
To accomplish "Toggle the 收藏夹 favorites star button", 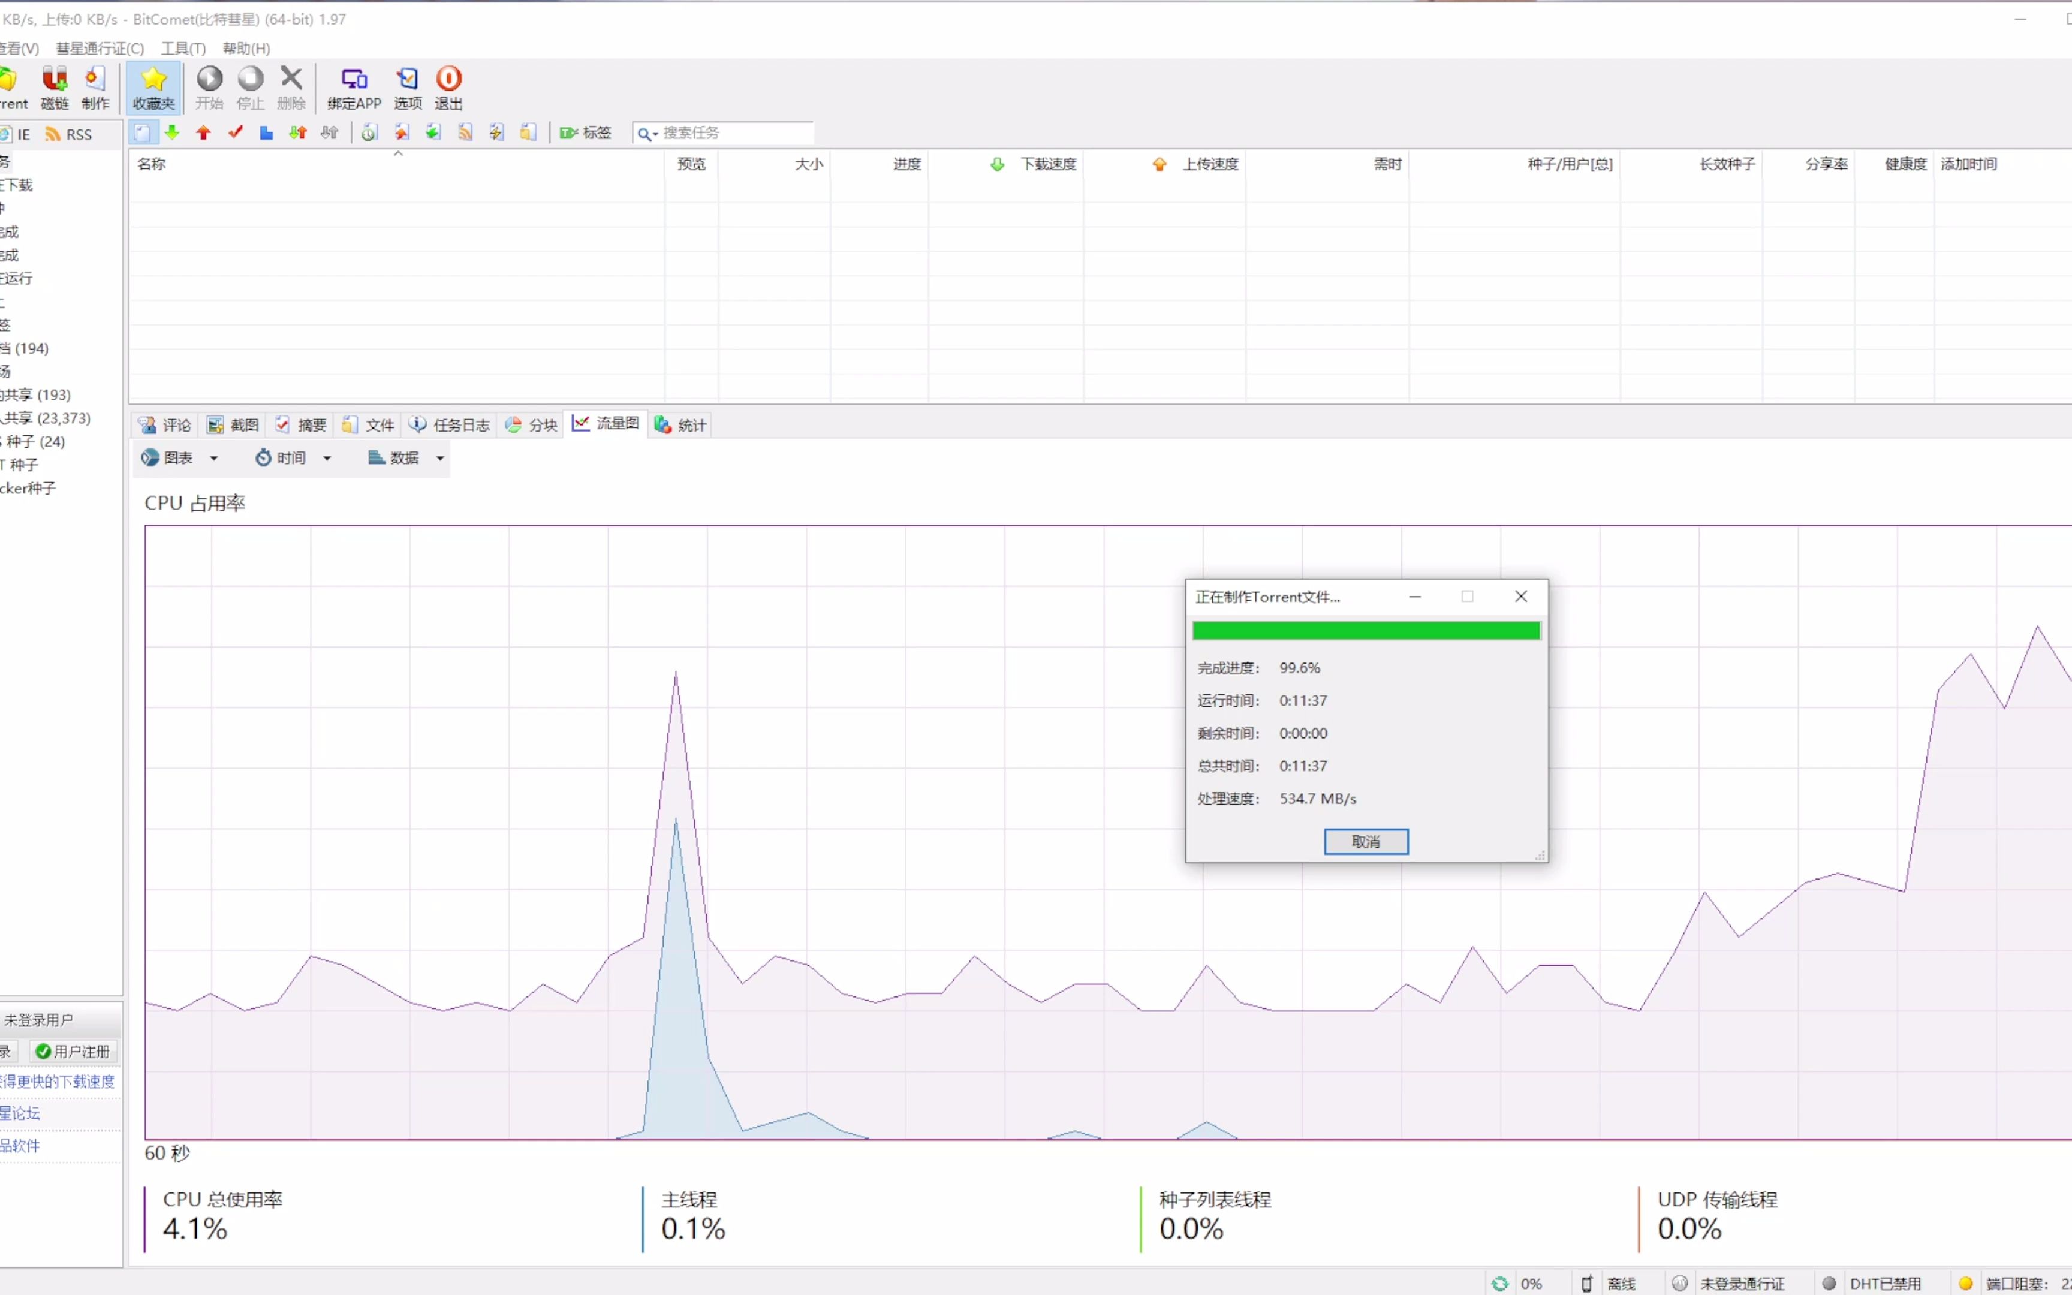I will tap(153, 88).
